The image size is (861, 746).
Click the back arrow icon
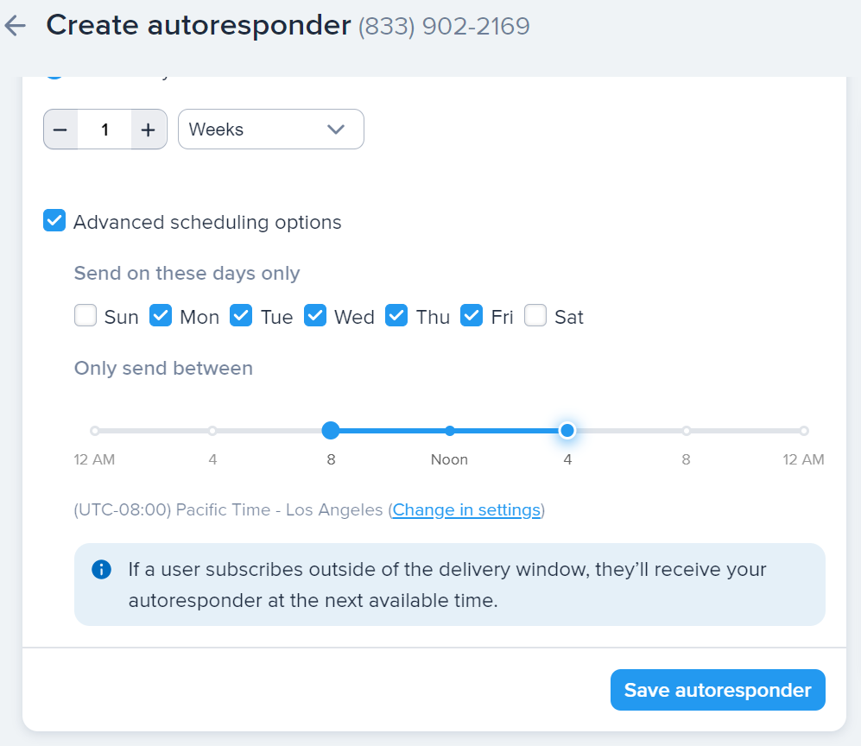[x=16, y=27]
